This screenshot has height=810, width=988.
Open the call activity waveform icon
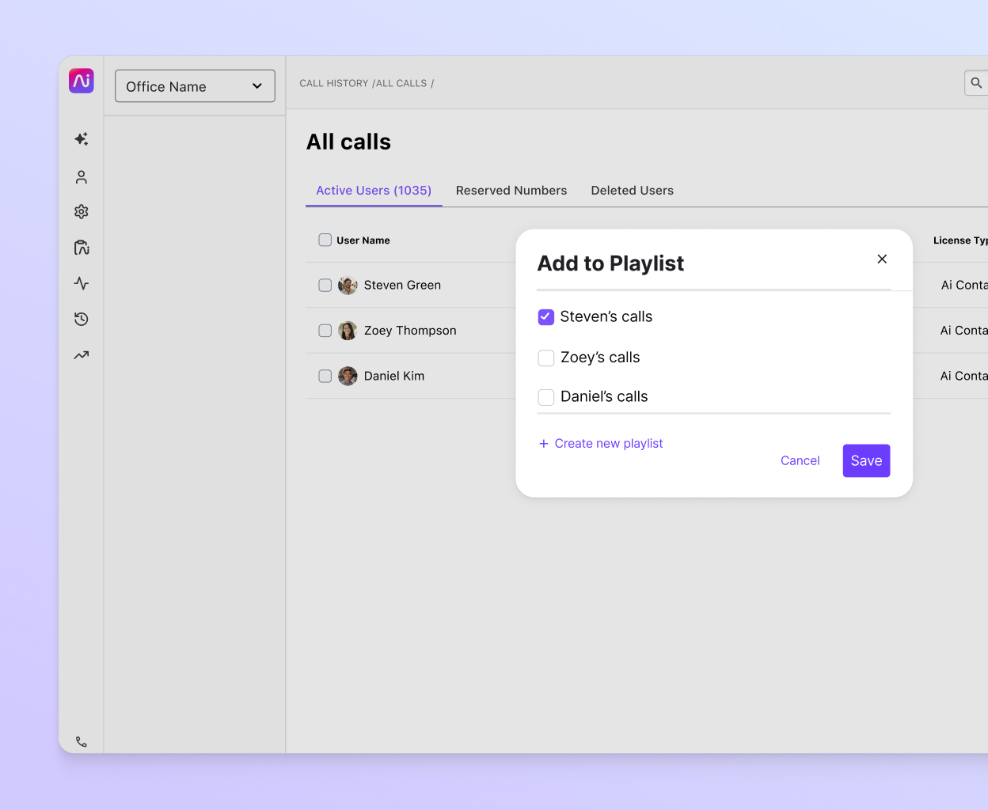coord(81,283)
